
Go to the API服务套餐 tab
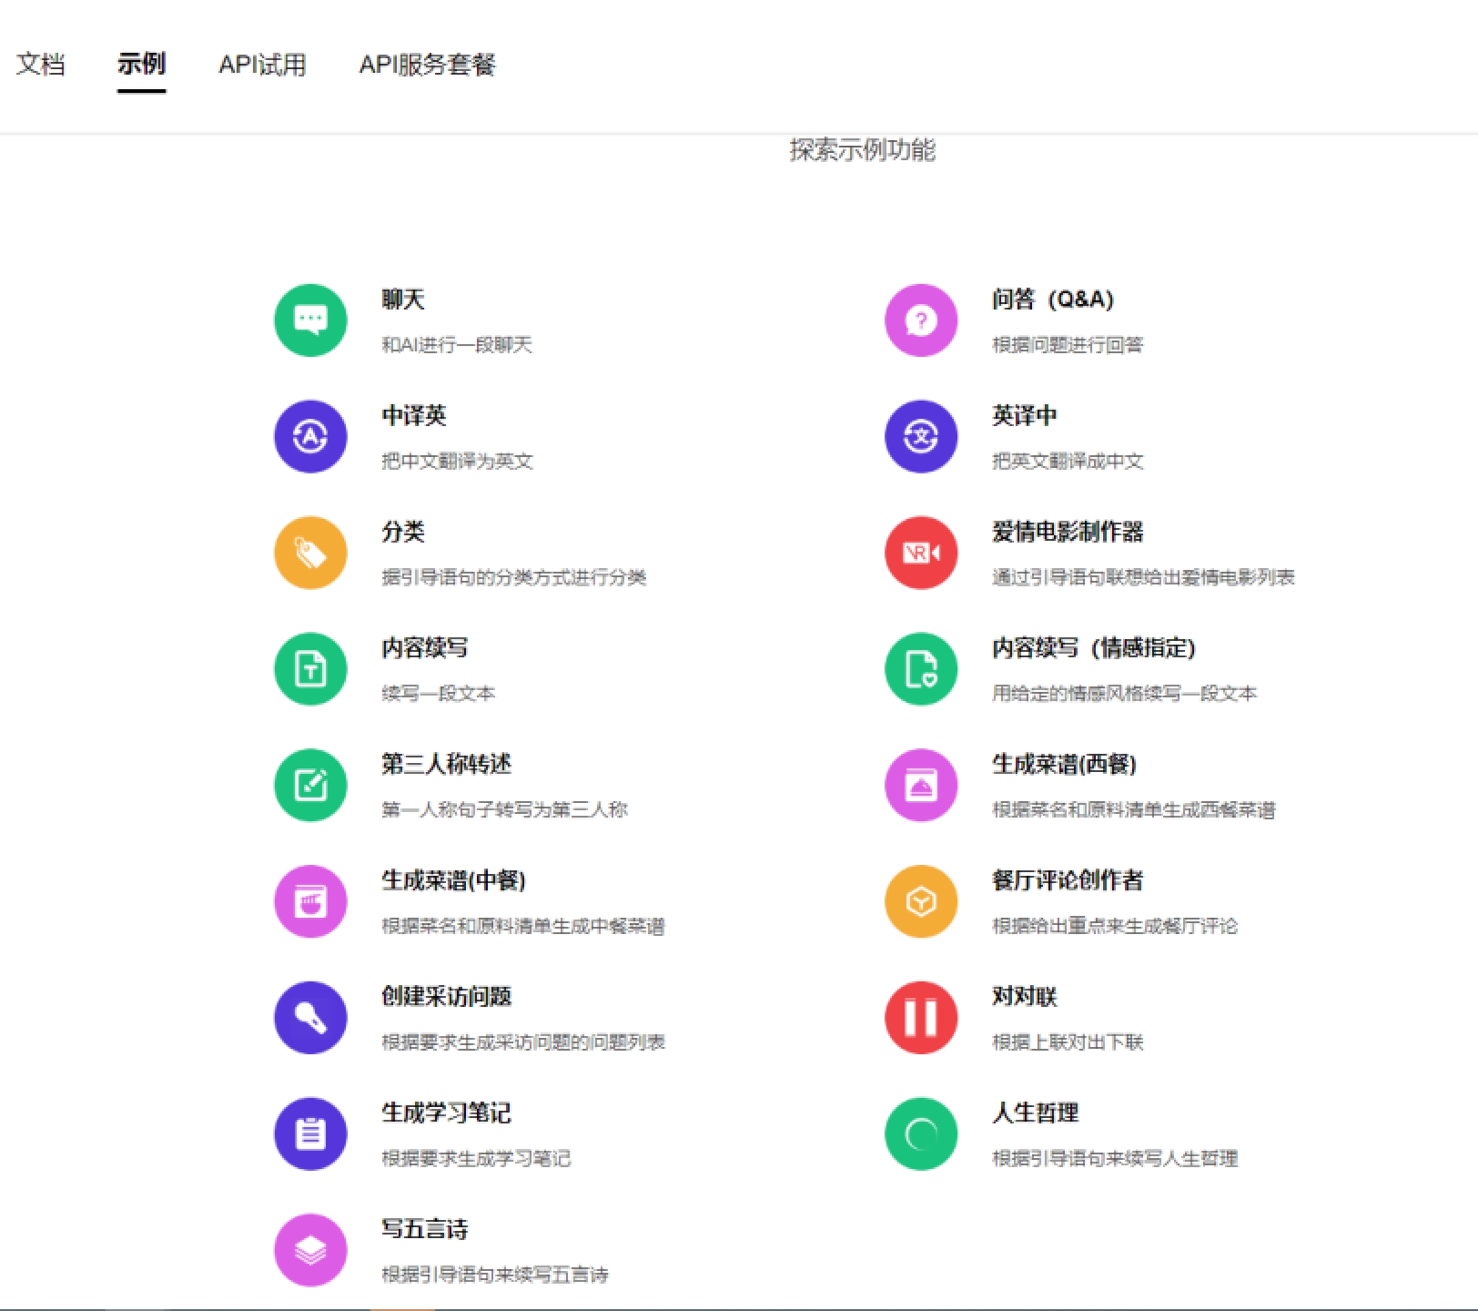click(x=427, y=65)
